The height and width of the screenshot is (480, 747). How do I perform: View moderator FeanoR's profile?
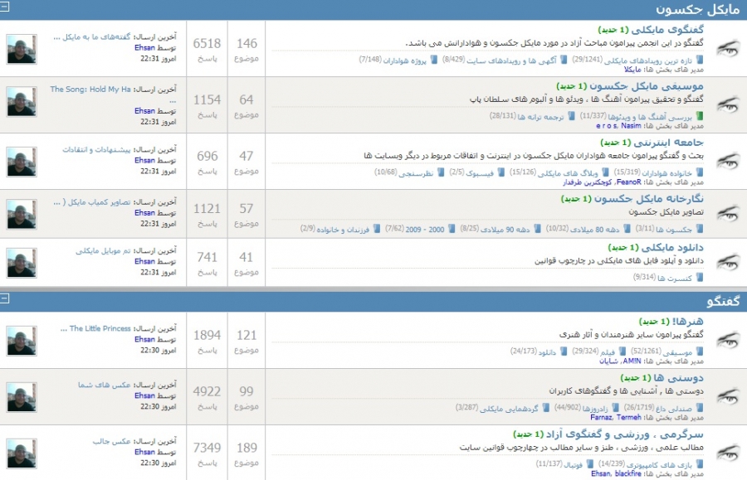point(629,182)
